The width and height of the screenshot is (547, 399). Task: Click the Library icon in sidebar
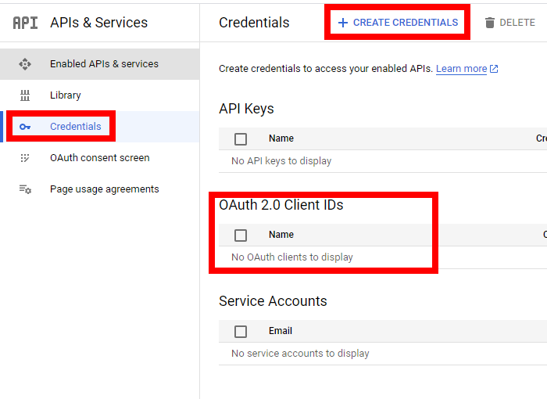(x=25, y=95)
